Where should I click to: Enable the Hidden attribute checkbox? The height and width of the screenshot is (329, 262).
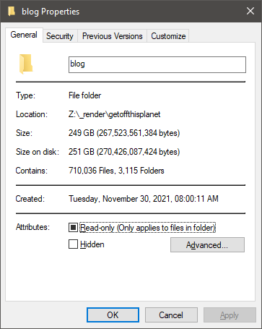tap(73, 244)
